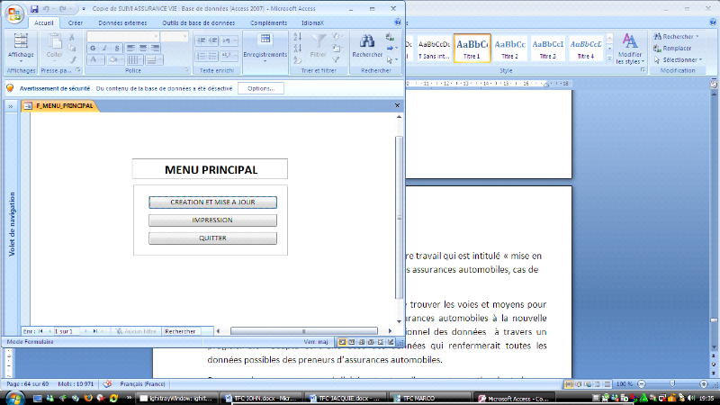Toggle numbered list in Texte enrichi
The width and height of the screenshot is (720, 405).
coord(201,56)
